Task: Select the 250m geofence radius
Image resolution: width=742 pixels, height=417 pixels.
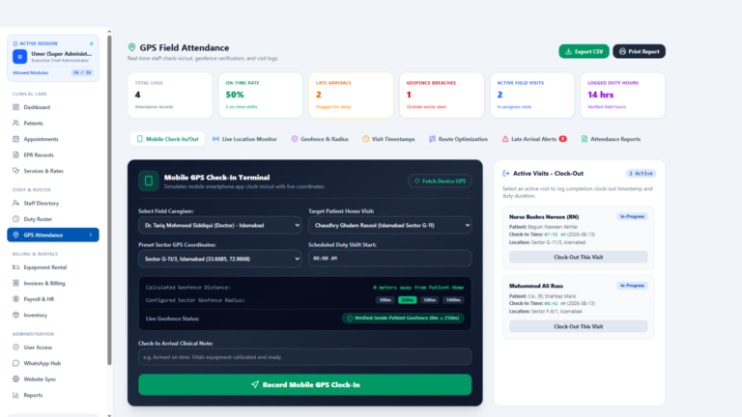Action: [x=408, y=300]
